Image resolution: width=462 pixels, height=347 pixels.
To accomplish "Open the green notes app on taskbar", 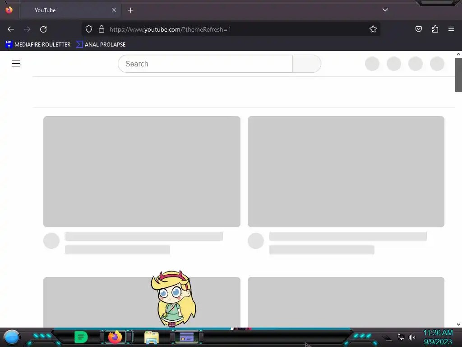I will pyautogui.click(x=81, y=337).
